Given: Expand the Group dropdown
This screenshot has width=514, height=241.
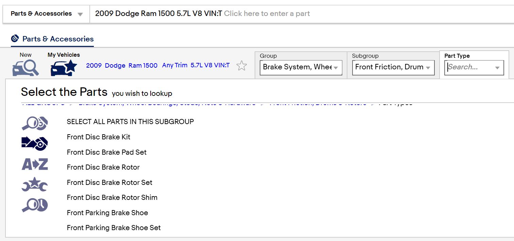Looking at the screenshot, I should click(336, 68).
